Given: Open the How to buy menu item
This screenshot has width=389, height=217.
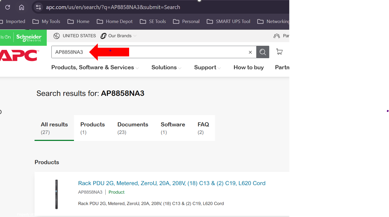Looking at the screenshot, I should tap(249, 67).
